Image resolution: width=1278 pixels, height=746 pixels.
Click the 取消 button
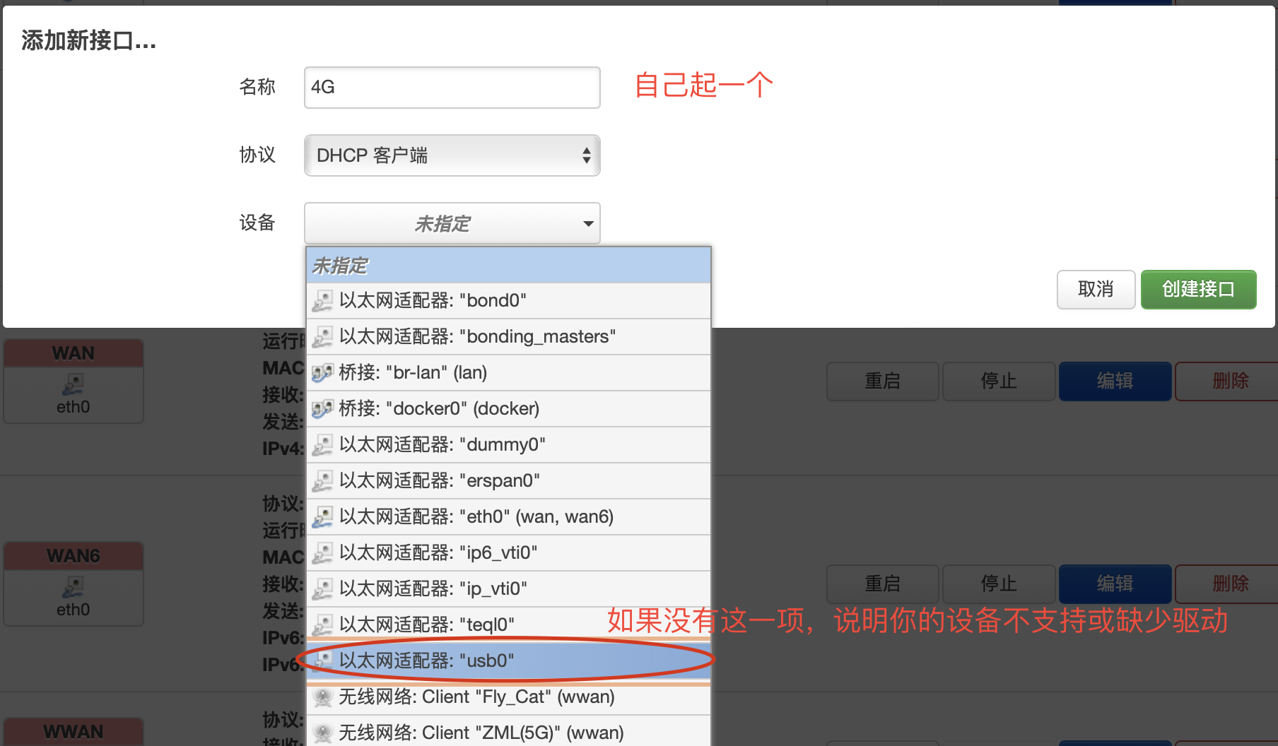[1096, 290]
